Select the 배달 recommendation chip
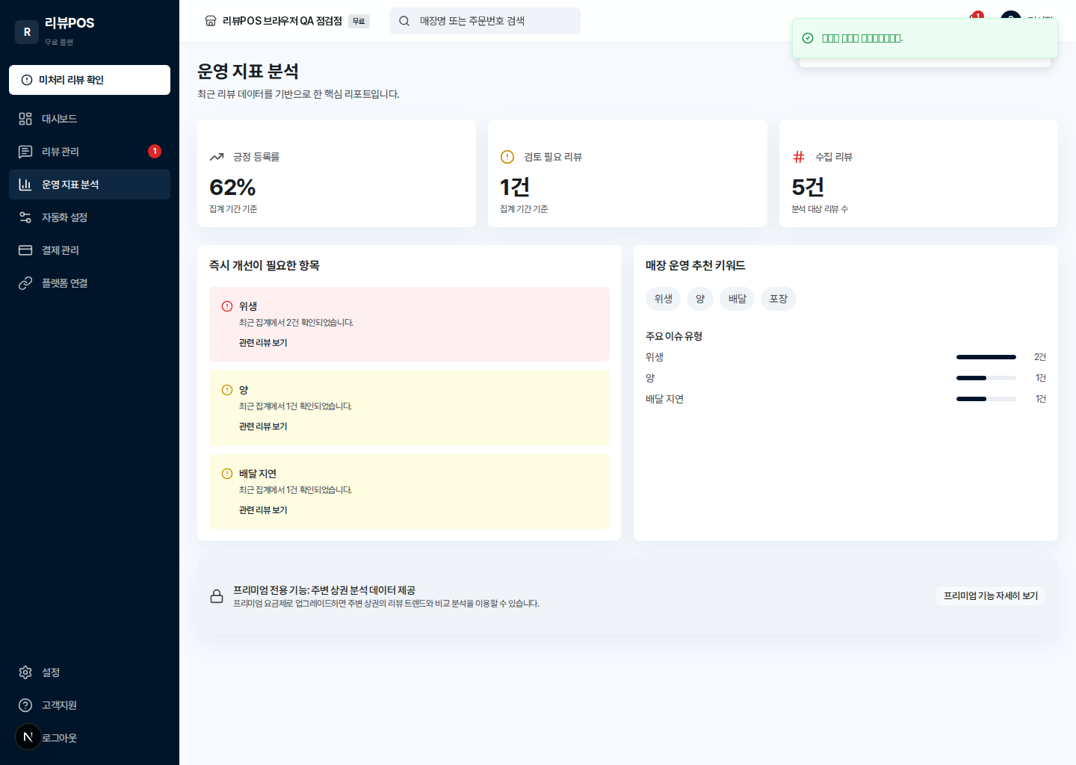 (737, 298)
